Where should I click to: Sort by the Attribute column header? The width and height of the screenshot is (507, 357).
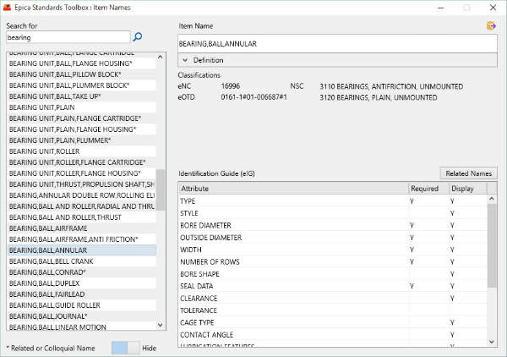[293, 189]
